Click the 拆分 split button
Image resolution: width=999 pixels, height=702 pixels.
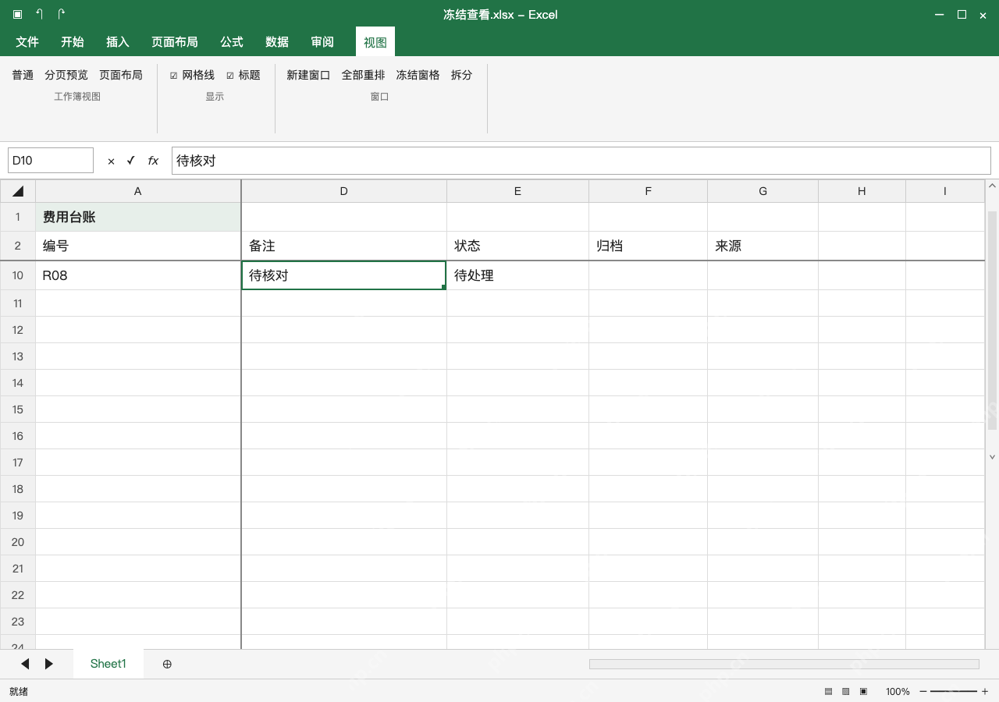[461, 75]
